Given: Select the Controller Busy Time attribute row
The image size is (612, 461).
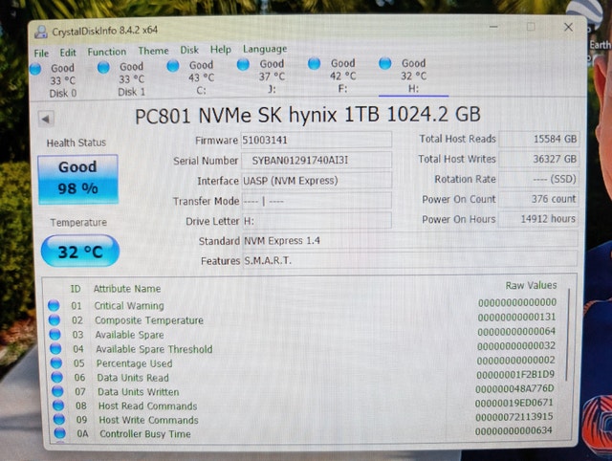Looking at the screenshot, I should (x=304, y=432).
